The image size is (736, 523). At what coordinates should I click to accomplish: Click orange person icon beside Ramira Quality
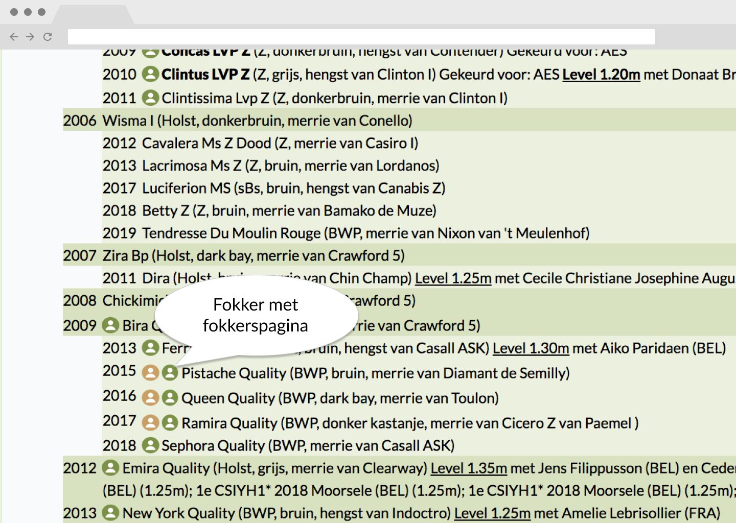click(x=150, y=422)
